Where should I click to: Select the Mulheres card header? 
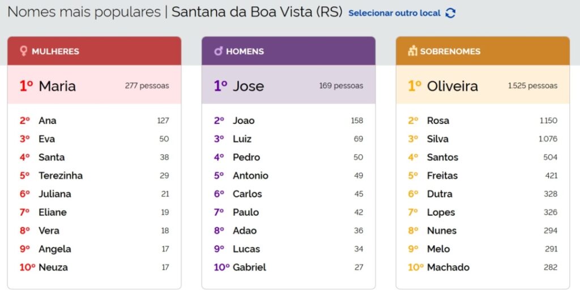(x=94, y=51)
